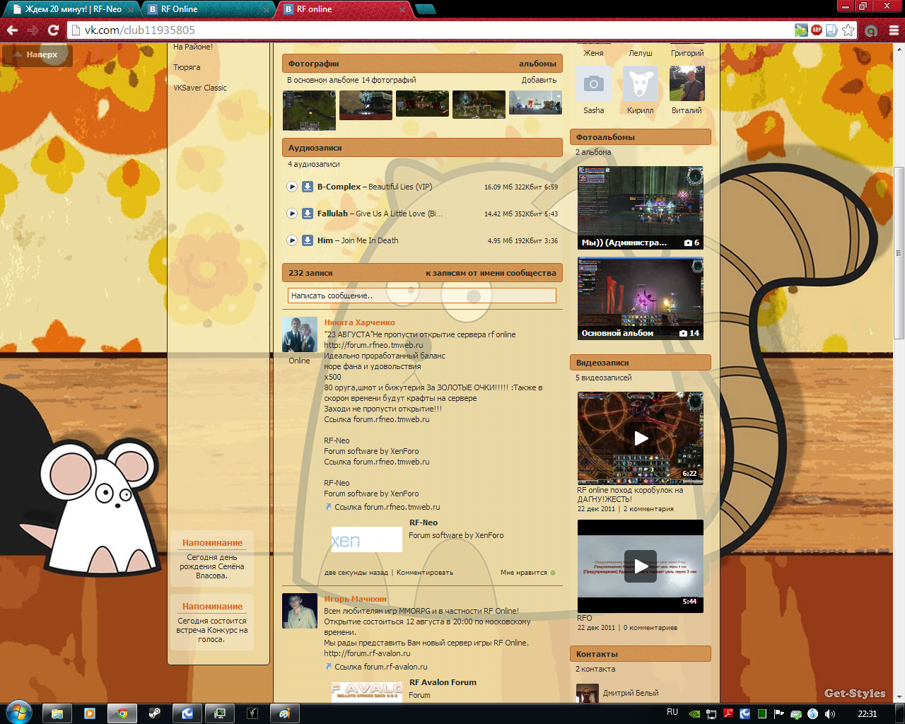Switch to the Ждем 20 минут RF-Neo tab

(x=73, y=9)
